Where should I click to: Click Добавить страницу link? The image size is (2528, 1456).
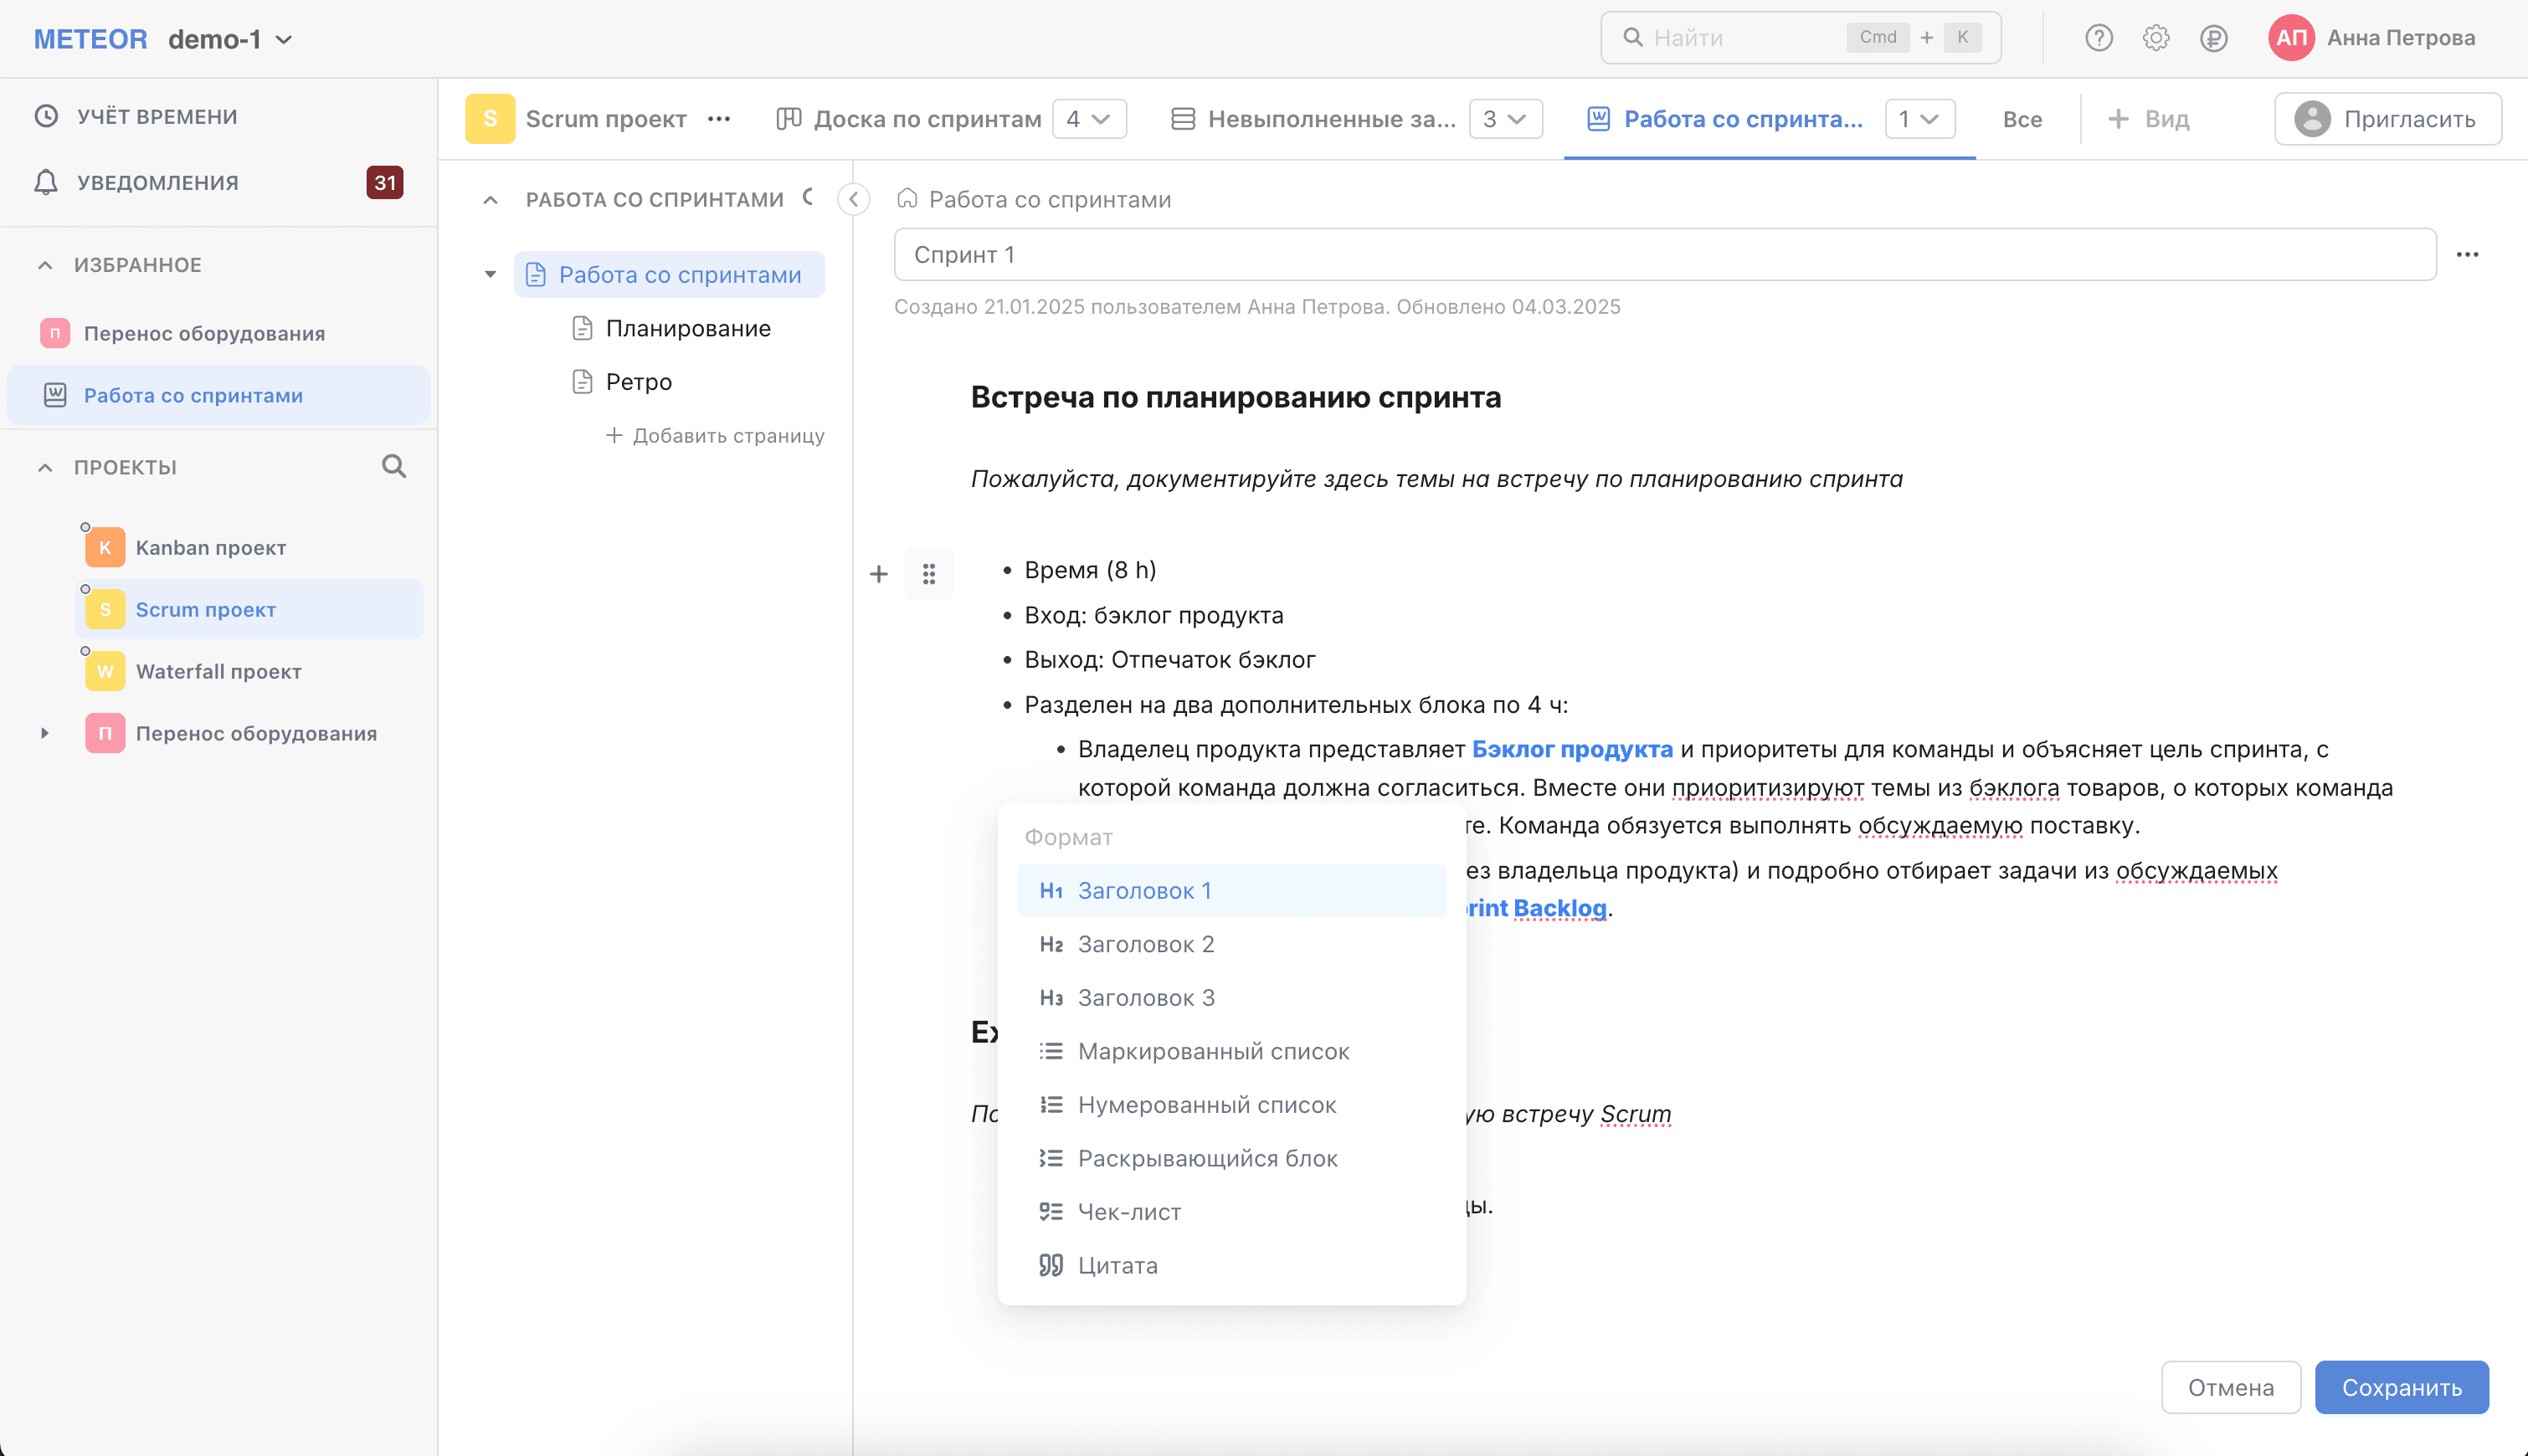tap(715, 435)
